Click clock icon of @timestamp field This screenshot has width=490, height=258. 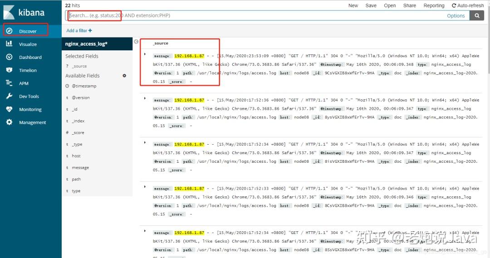tap(67, 86)
